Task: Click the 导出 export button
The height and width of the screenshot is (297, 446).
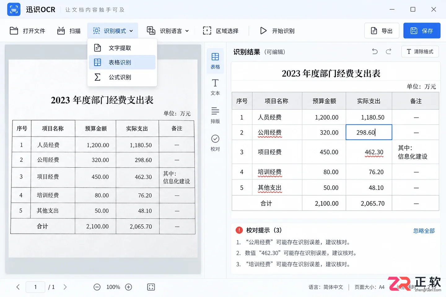Action: (382, 31)
